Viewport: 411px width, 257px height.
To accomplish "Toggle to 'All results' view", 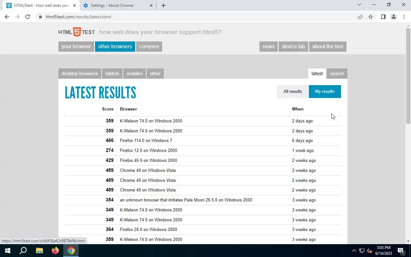I will click(x=293, y=92).
